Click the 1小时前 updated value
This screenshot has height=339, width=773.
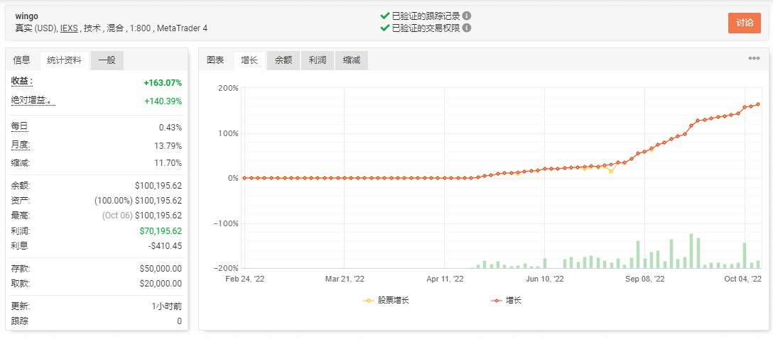click(x=167, y=306)
